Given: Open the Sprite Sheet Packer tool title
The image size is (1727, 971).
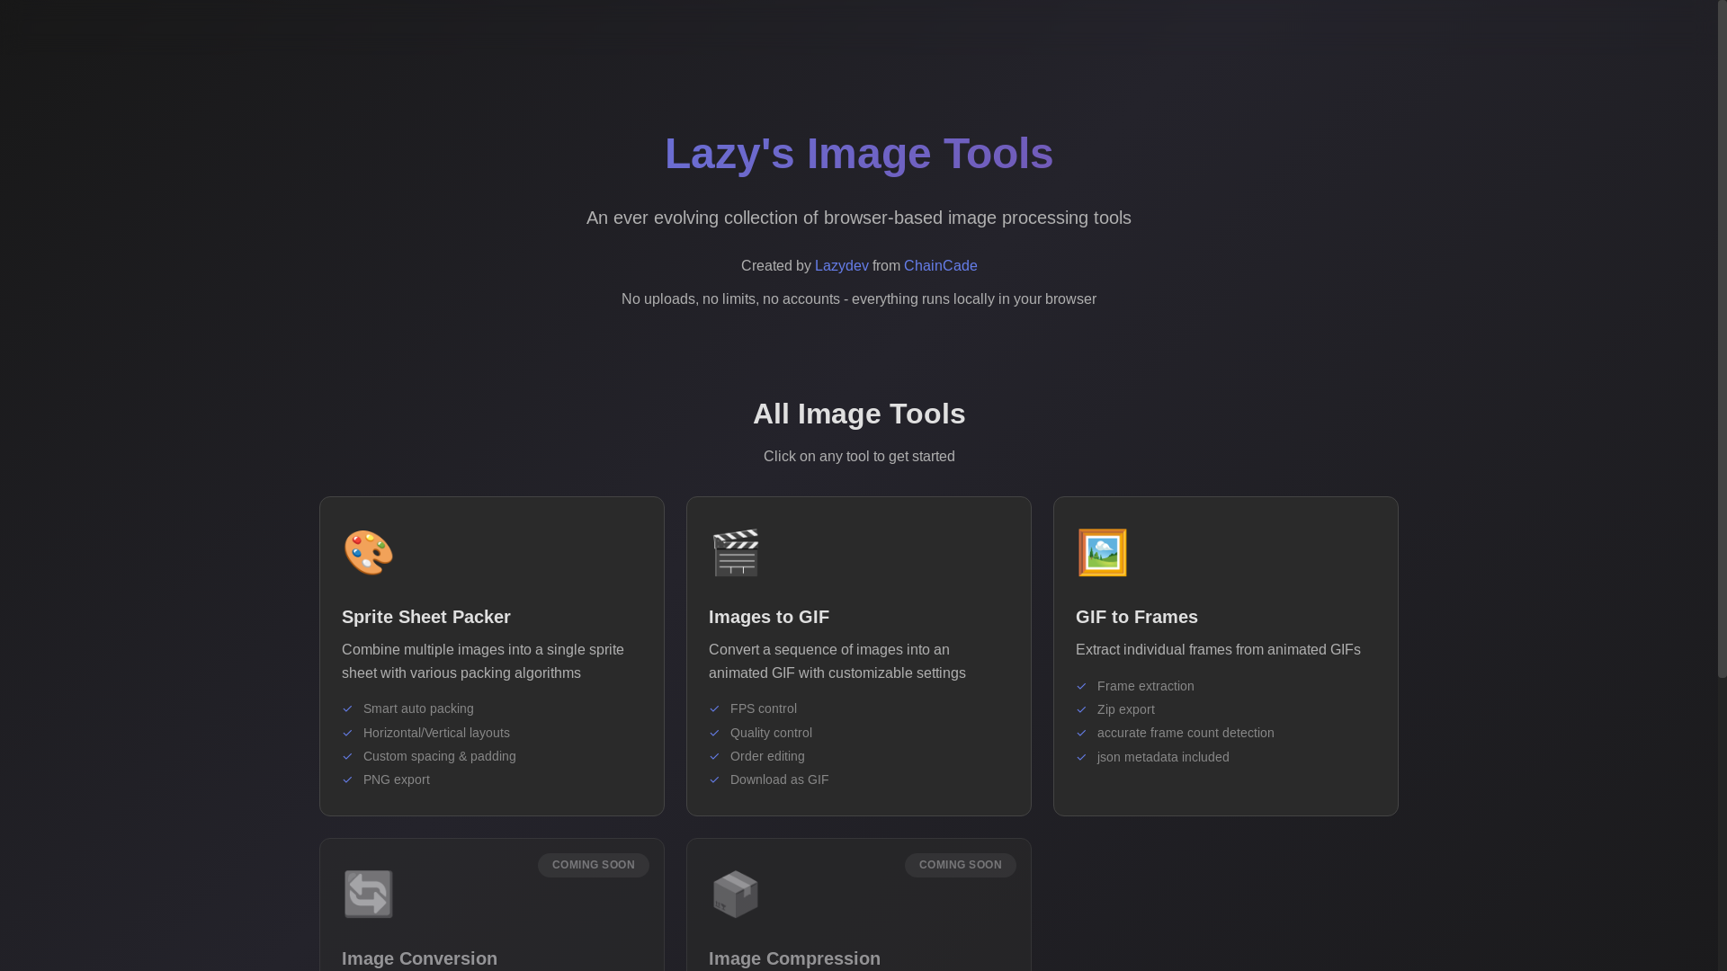Looking at the screenshot, I should 426,617.
